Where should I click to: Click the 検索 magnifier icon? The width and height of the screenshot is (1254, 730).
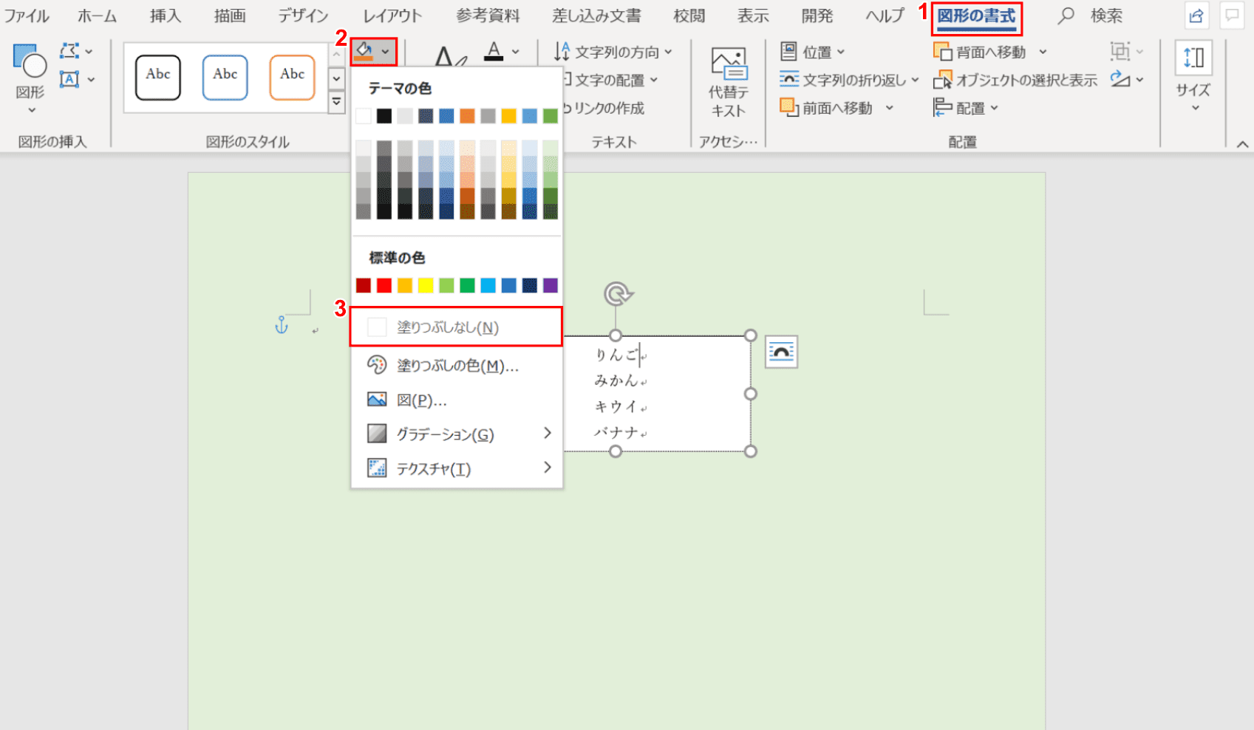[x=1065, y=16]
